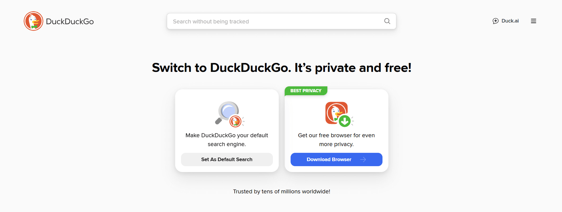Viewport: 562px width, 212px height.
Task: Click the DuckDuckGo duck logo icon
Action: pos(33,21)
